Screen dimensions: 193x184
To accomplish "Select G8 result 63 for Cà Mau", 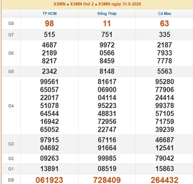I will pos(164,23).
